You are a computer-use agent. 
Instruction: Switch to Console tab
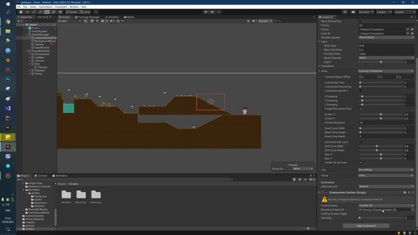click(40, 176)
